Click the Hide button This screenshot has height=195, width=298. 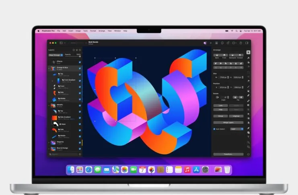click(x=220, y=110)
